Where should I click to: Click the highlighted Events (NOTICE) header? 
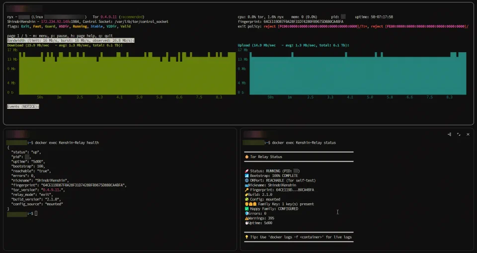click(23, 106)
